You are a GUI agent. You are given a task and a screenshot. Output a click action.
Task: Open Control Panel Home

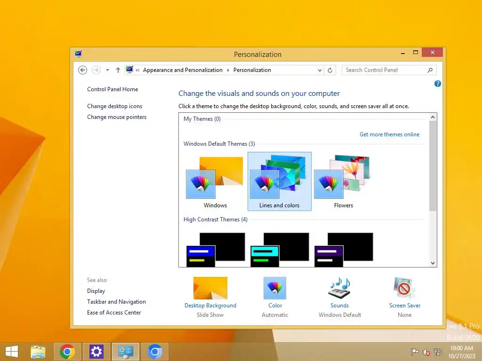[112, 89]
